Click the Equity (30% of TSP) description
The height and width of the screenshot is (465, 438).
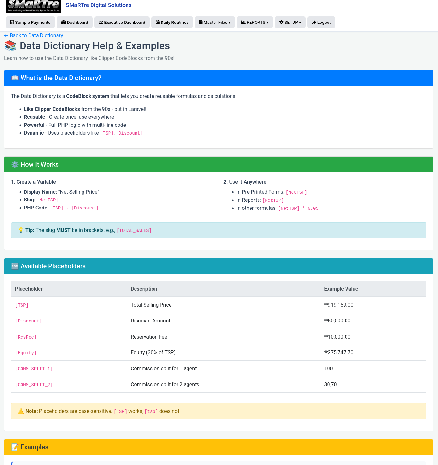point(153,352)
